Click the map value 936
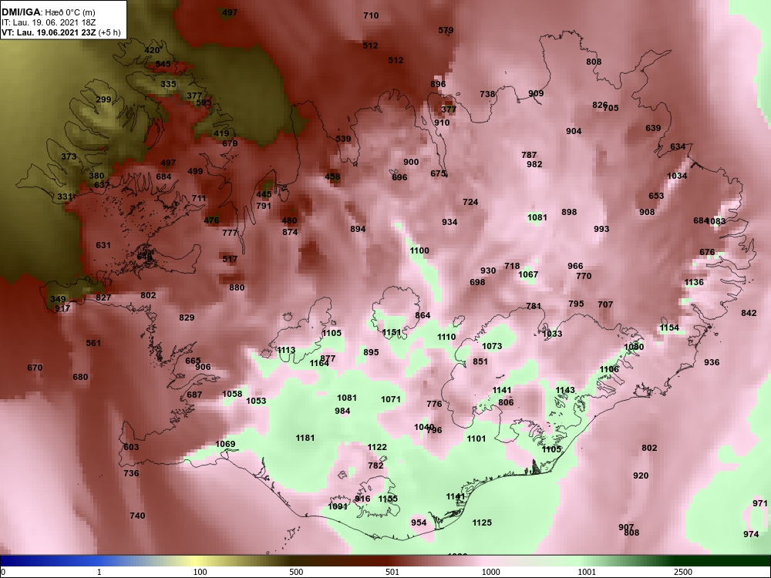This screenshot has width=771, height=578. 712,362
